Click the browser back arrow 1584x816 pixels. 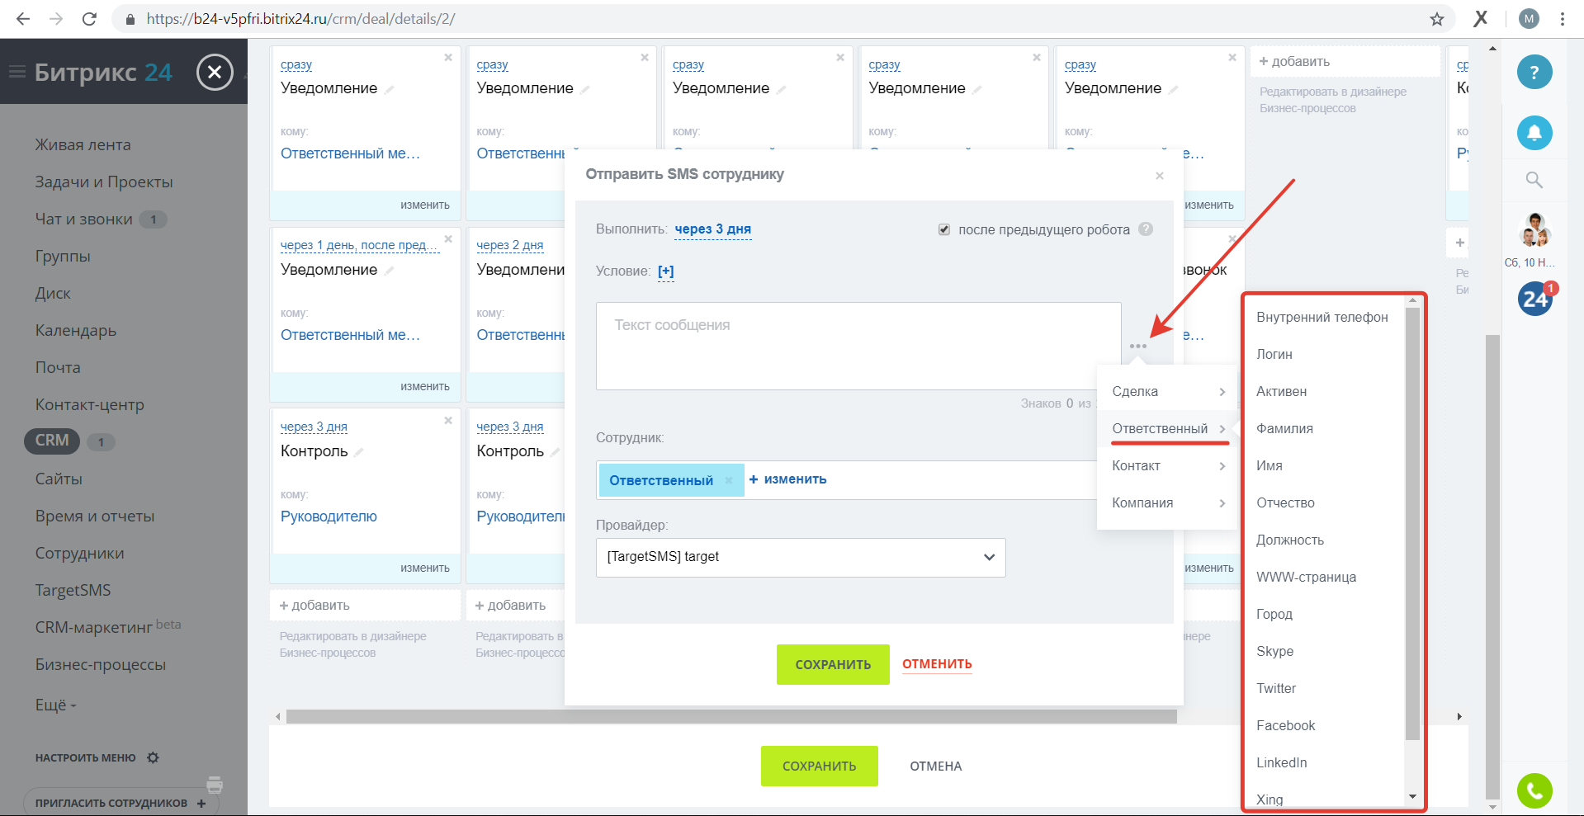(x=23, y=18)
